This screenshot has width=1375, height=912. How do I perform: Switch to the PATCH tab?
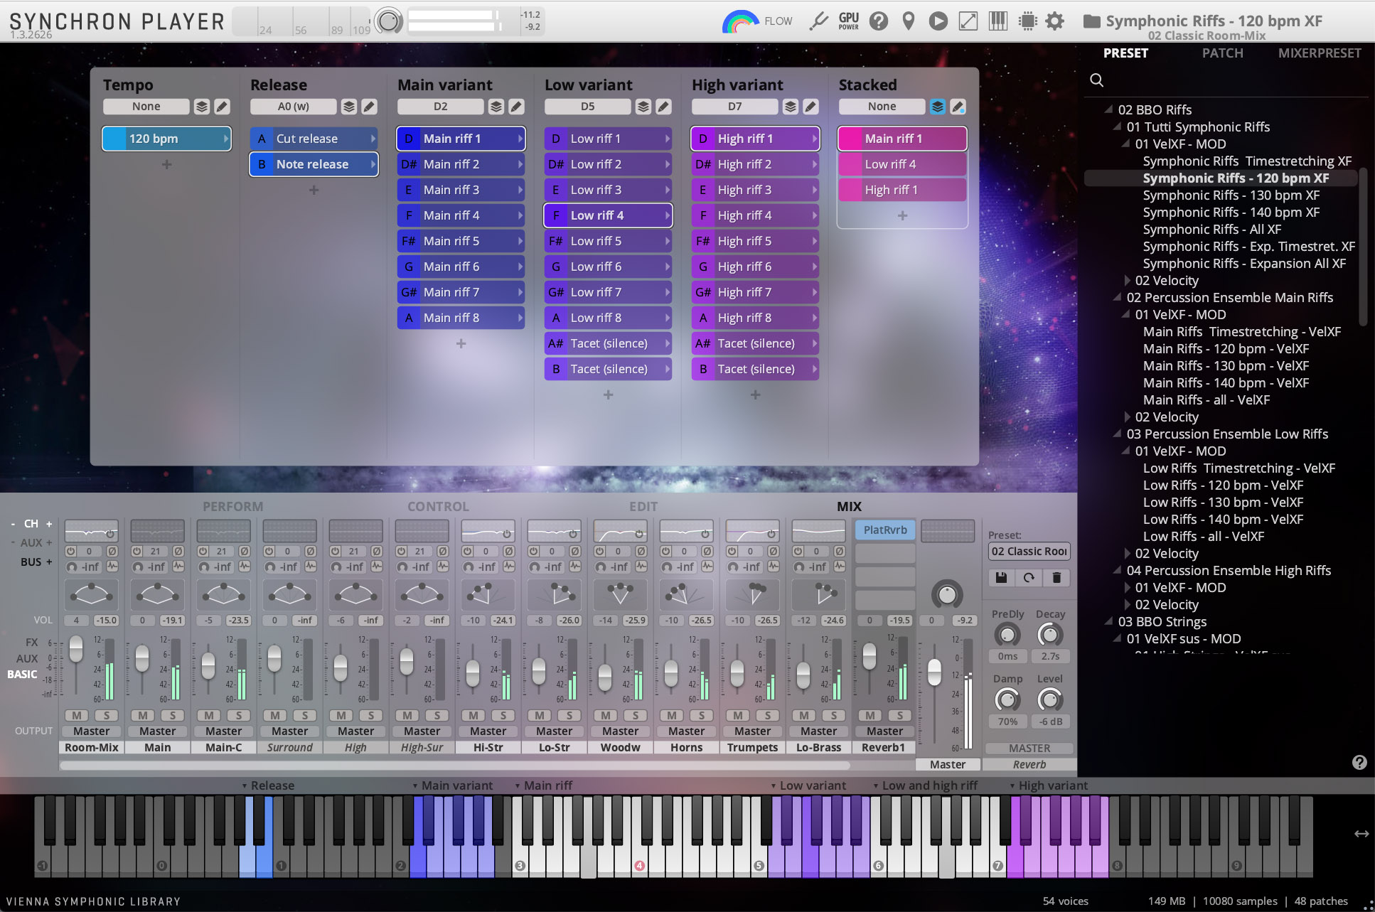pyautogui.click(x=1222, y=53)
